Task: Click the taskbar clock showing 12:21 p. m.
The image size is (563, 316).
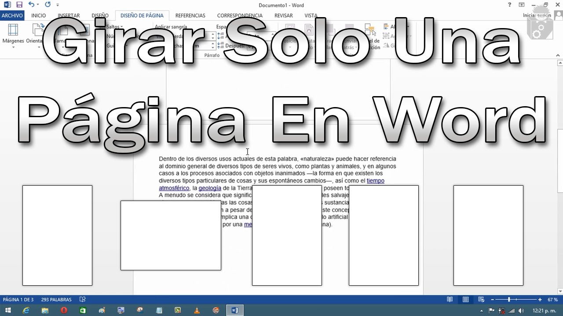Action: [544, 311]
